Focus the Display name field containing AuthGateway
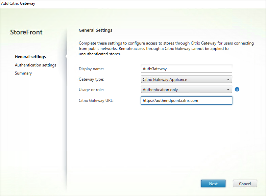Image resolution: width=266 pixels, height=196 pixels. pos(186,69)
